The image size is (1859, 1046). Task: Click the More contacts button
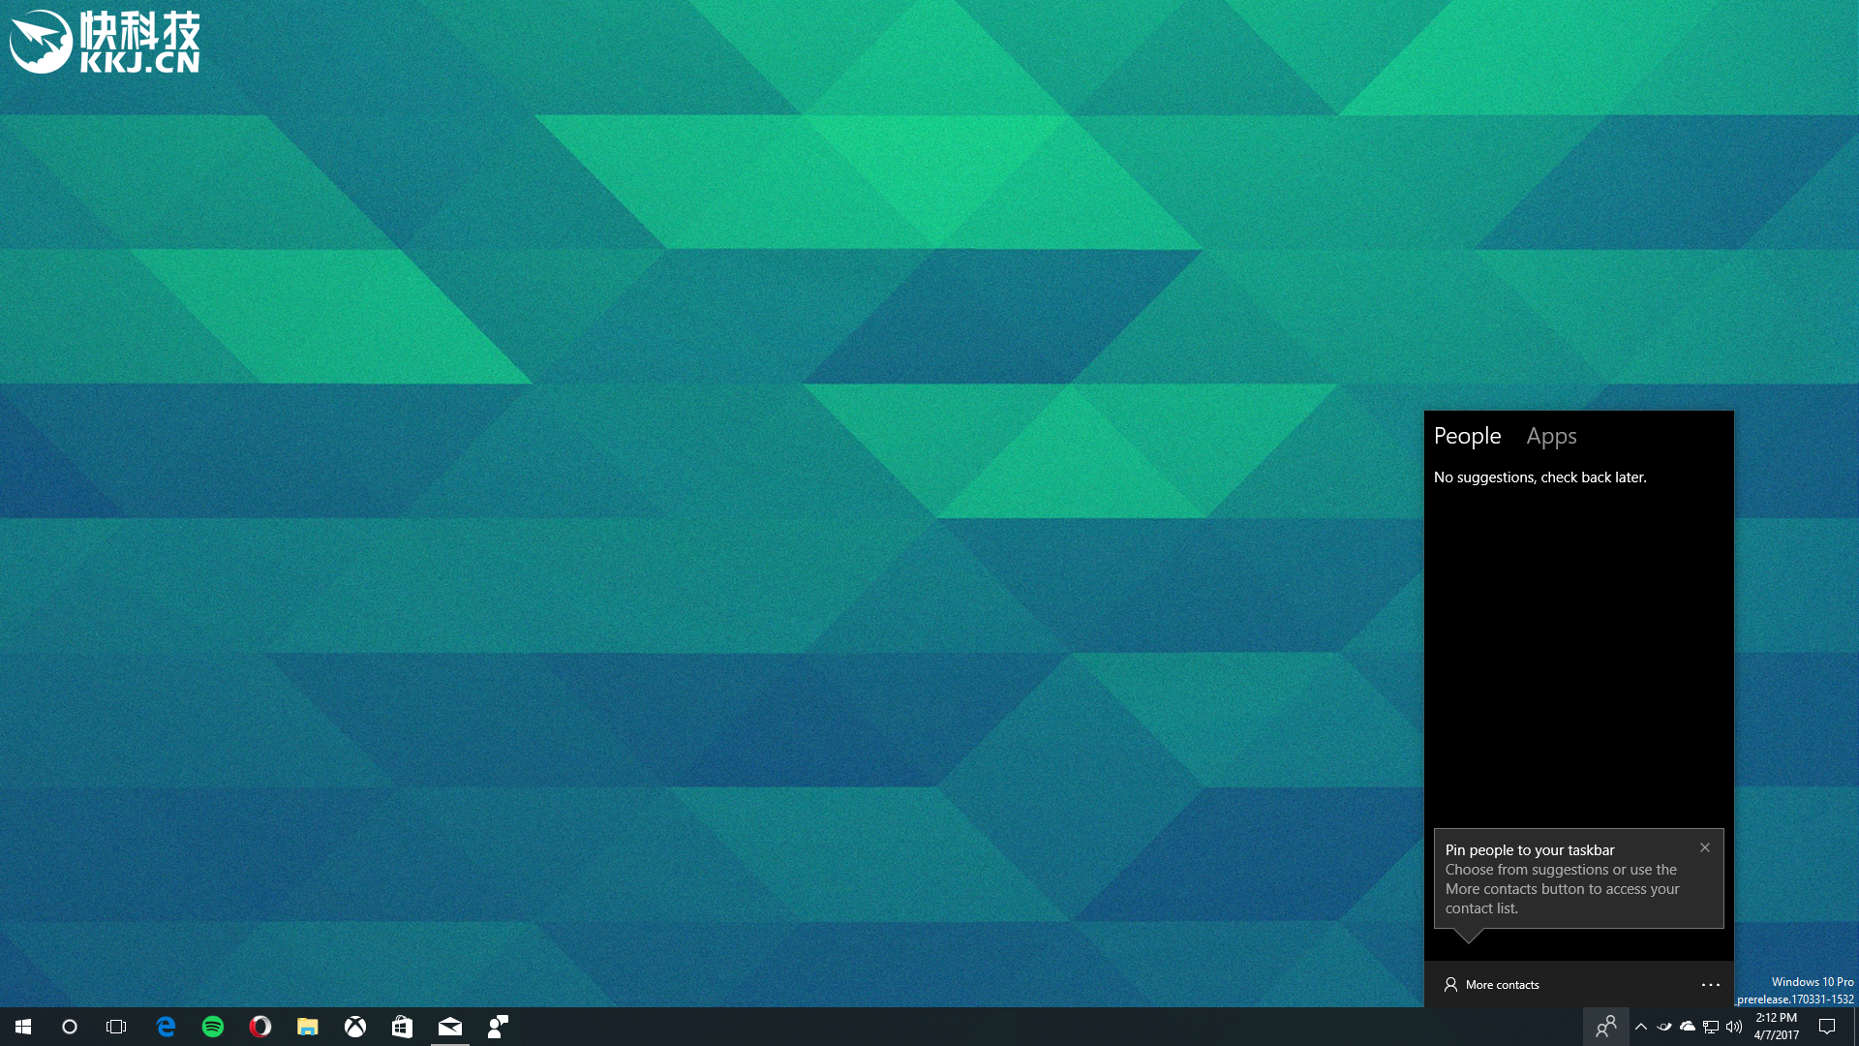[x=1492, y=985]
